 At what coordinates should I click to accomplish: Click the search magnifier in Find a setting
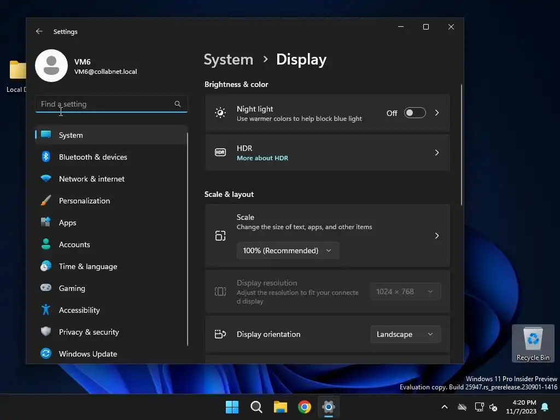point(178,104)
